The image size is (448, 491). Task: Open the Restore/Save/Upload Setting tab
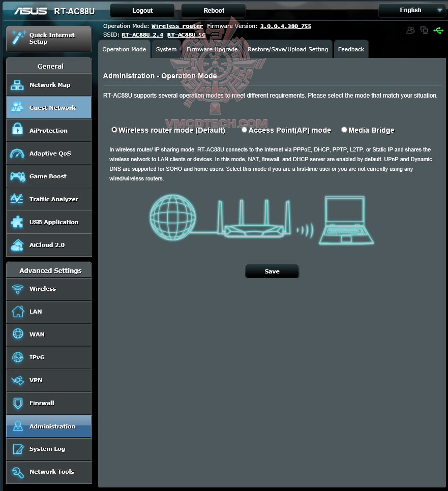coord(288,49)
